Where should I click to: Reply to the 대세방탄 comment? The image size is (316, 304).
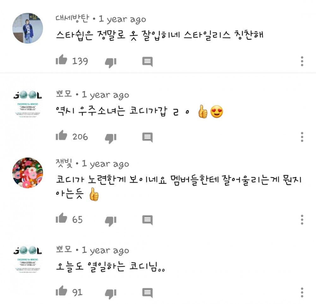click(147, 62)
